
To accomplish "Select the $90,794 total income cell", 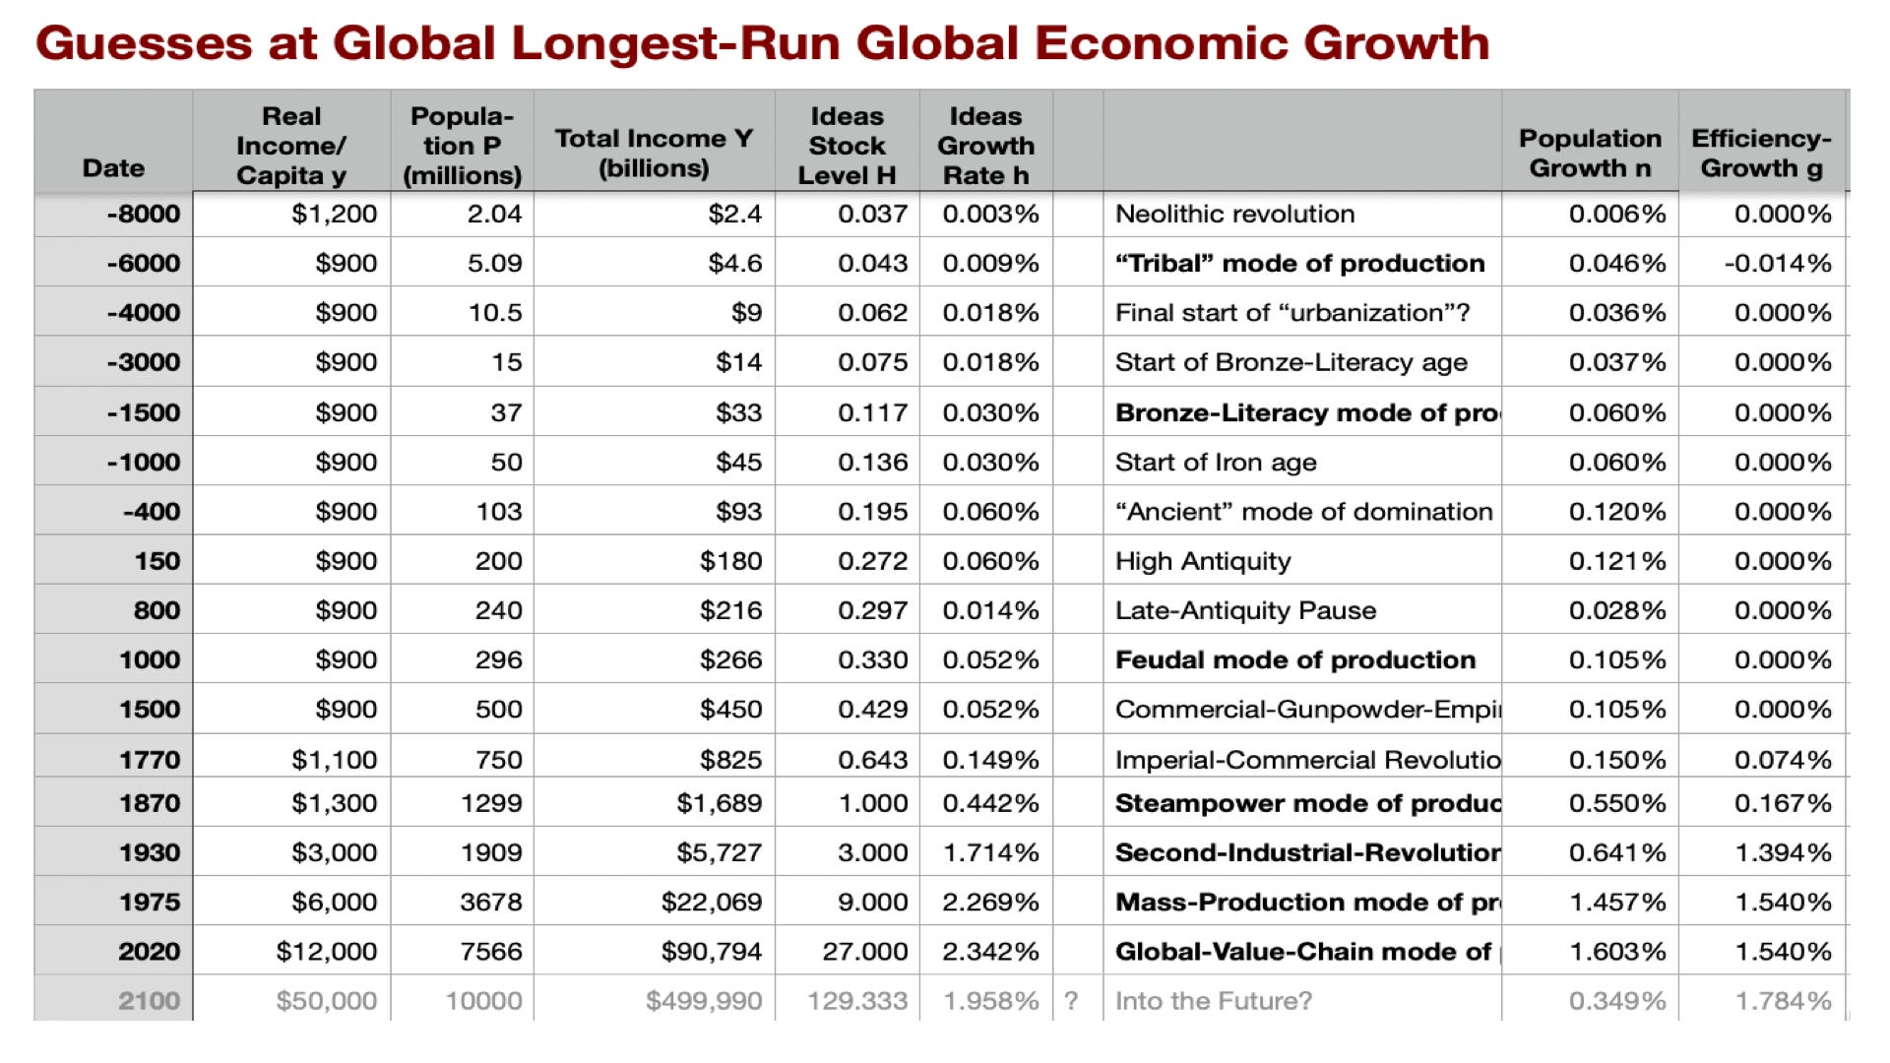I will (x=711, y=951).
